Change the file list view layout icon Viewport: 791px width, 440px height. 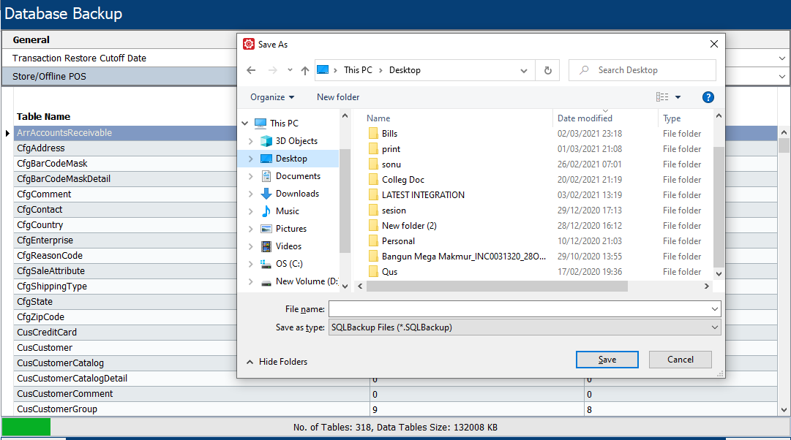(662, 97)
